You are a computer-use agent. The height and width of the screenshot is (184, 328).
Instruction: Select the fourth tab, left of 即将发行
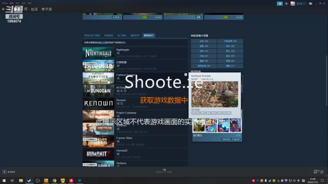click(x=135, y=36)
